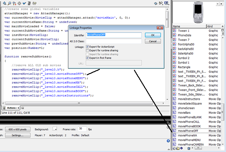Click the movieBars movie clip icon
Image resolution: width=226 pixels, height=152 pixels.
point(174,113)
